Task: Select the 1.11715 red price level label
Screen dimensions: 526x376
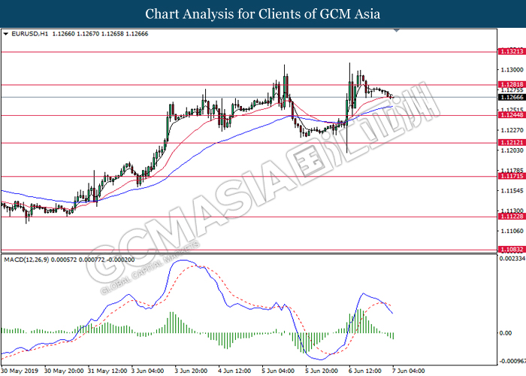Action: tap(512, 176)
